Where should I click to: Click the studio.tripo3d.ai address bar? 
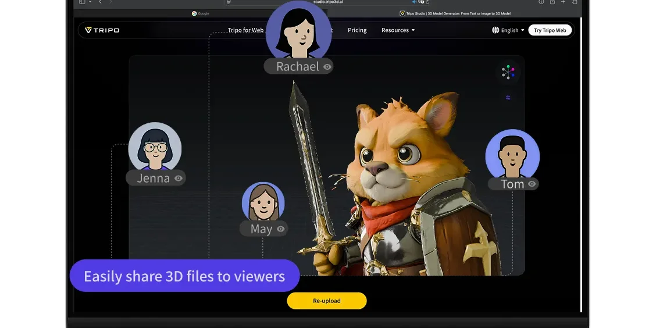pos(329,2)
